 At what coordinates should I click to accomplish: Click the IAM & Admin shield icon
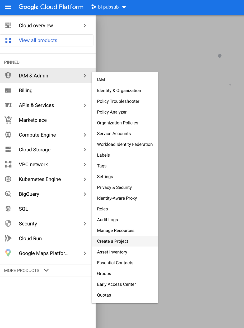coord(8,76)
